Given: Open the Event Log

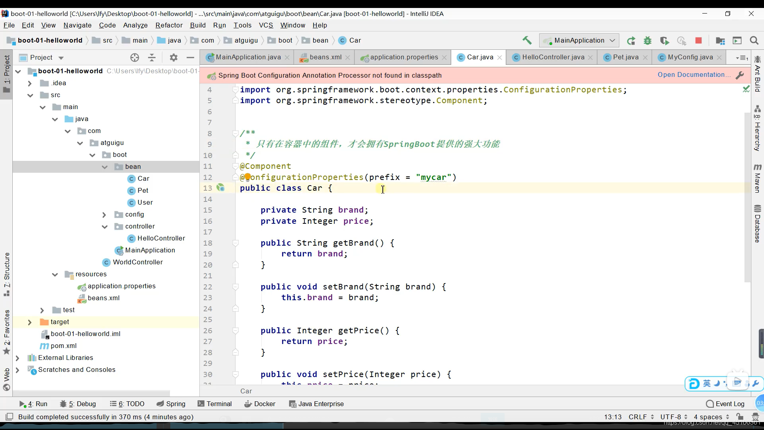Looking at the screenshot, I should (725, 404).
